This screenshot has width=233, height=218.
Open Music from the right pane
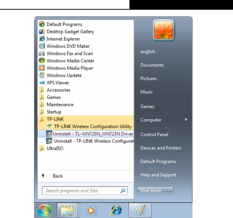pos(147,92)
